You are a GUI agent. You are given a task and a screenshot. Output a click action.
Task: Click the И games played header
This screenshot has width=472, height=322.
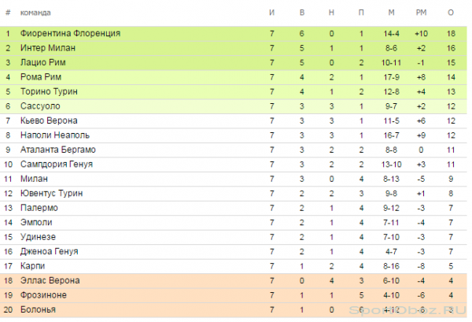point(272,13)
